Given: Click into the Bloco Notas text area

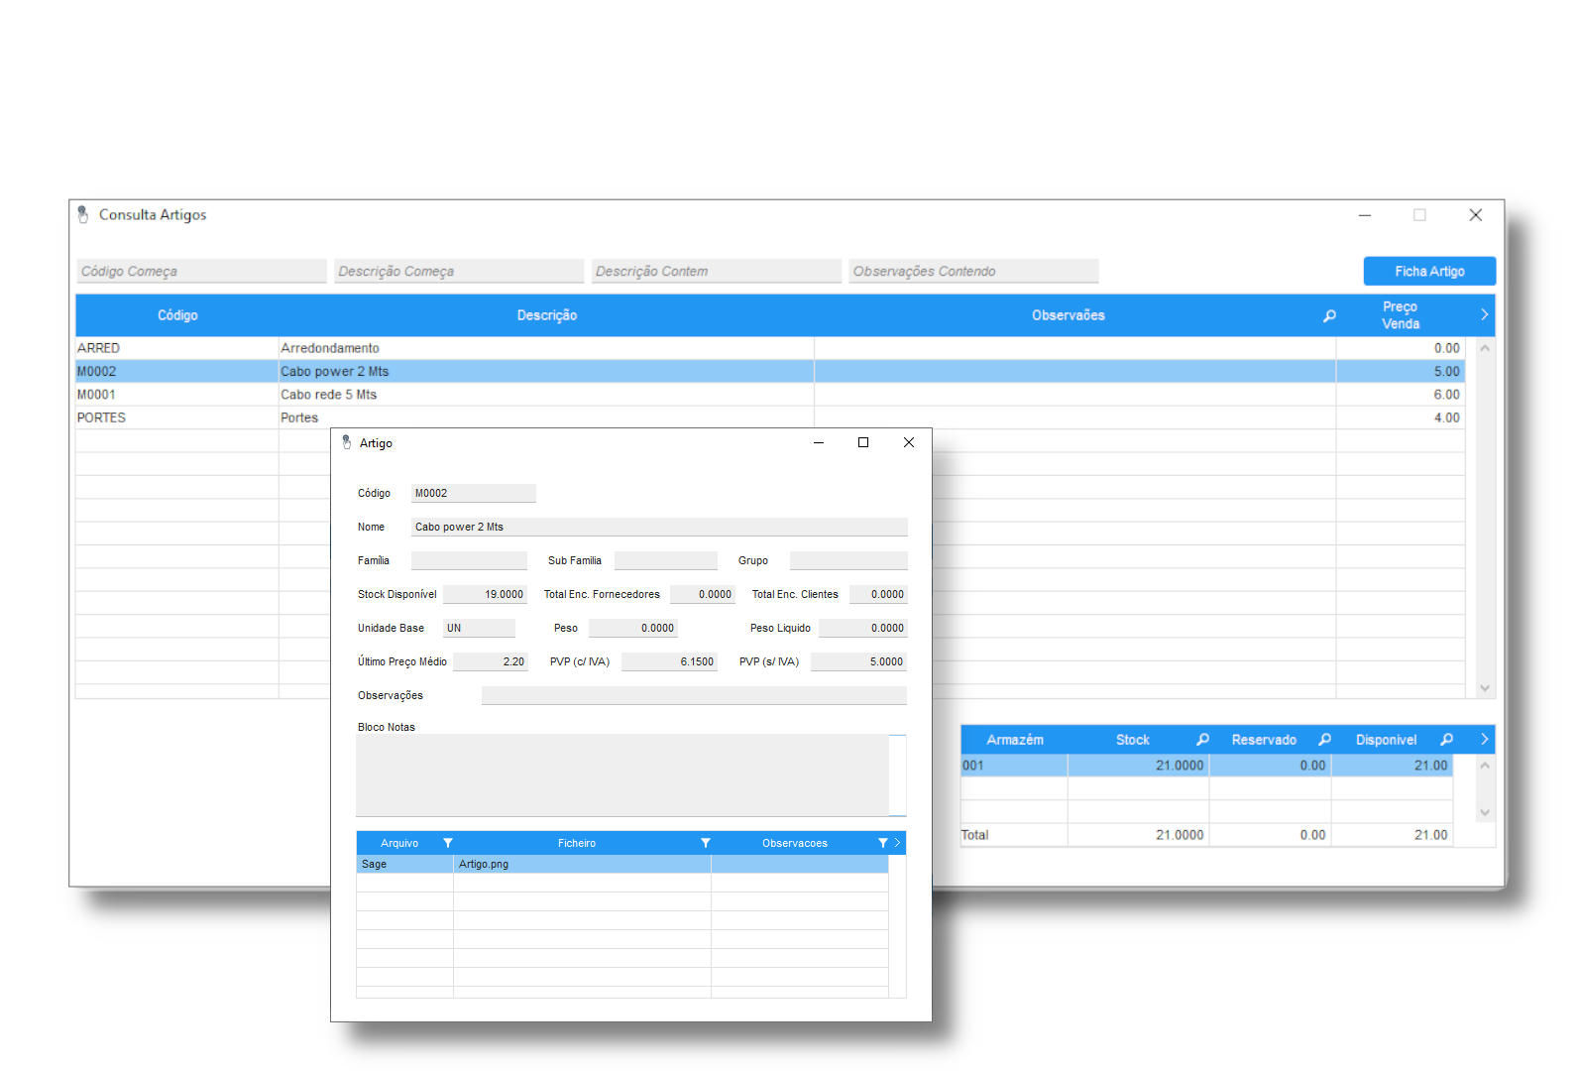Looking at the screenshot, I should point(621,775).
